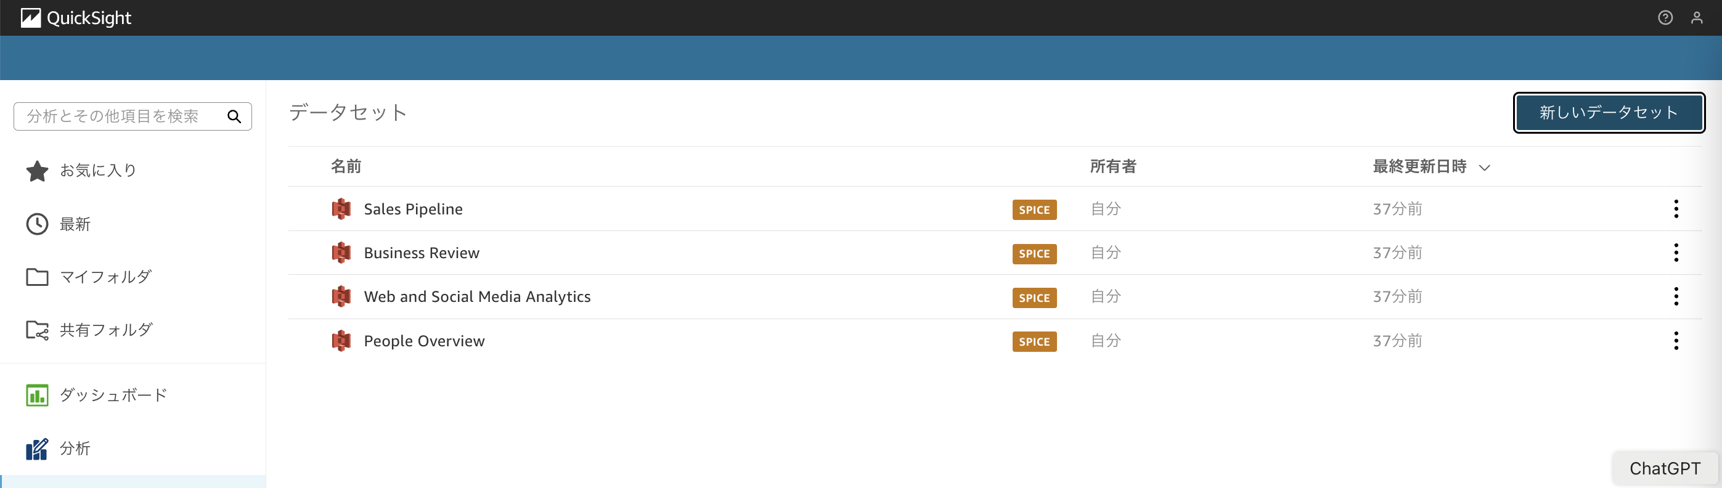Click the blue 分析 chart icon
The height and width of the screenshot is (488, 1722).
point(38,449)
